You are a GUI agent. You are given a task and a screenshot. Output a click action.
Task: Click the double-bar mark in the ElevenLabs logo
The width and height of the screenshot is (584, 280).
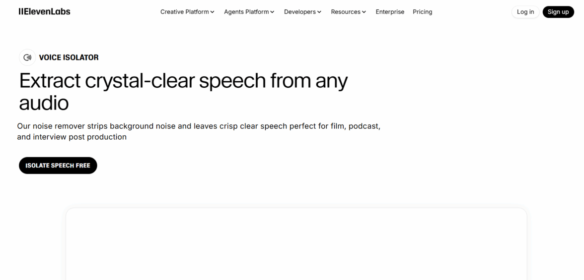click(20, 11)
